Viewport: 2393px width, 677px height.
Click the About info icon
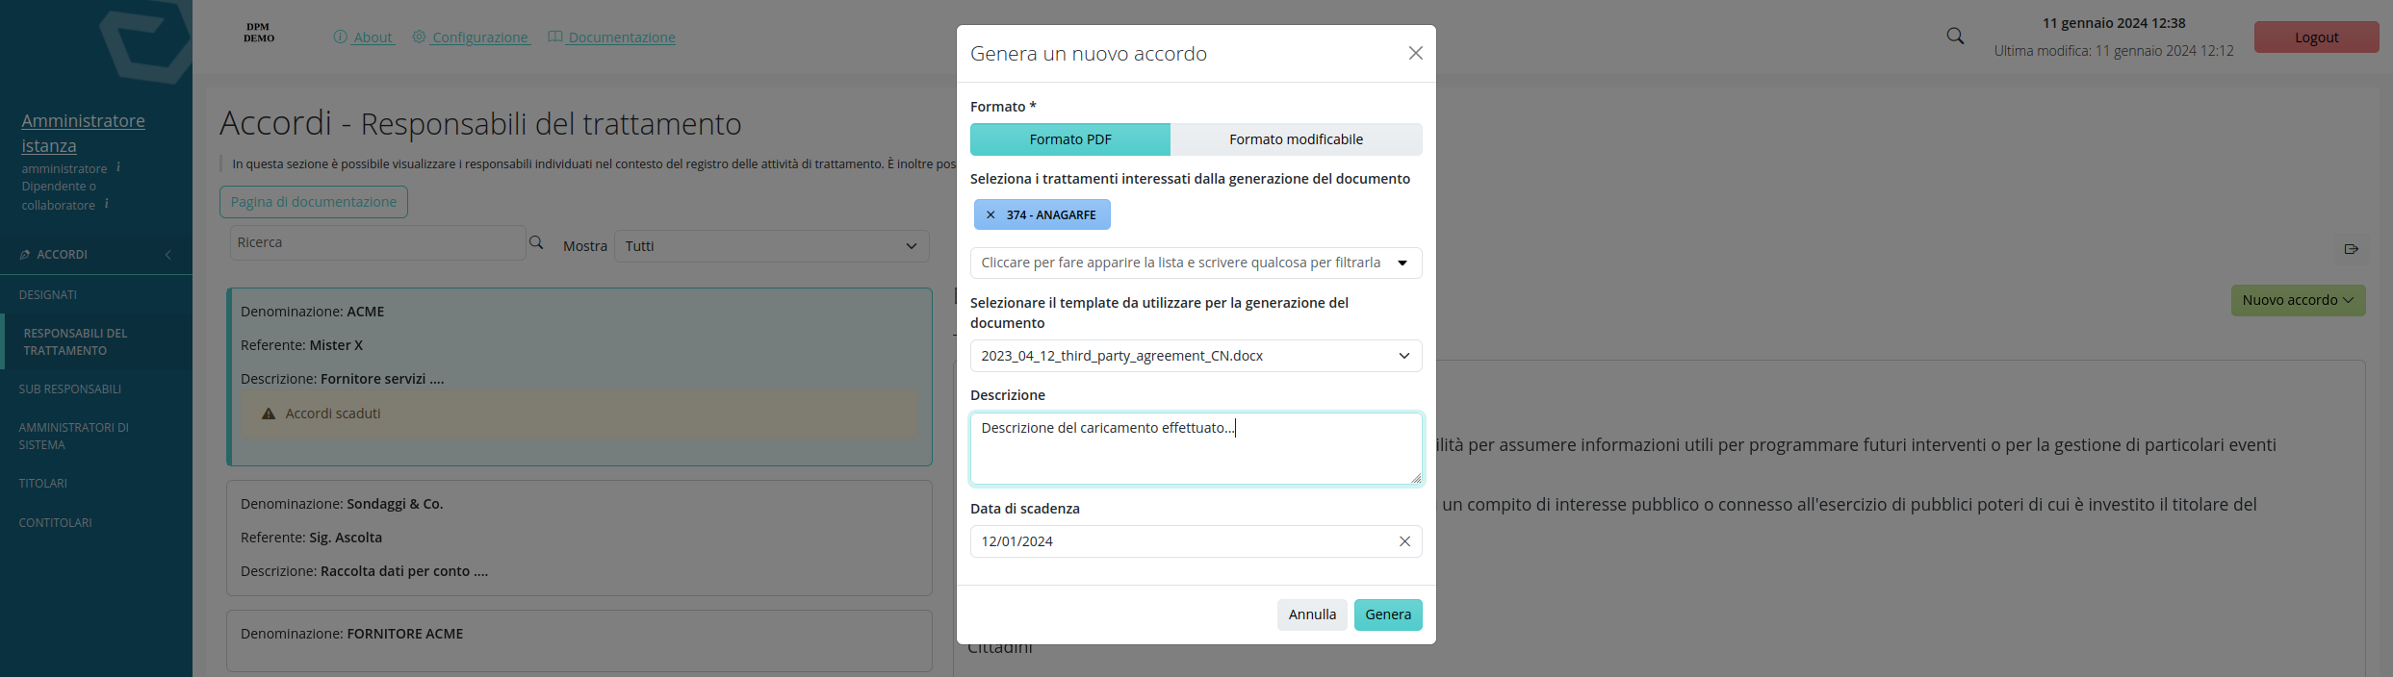pos(340,37)
